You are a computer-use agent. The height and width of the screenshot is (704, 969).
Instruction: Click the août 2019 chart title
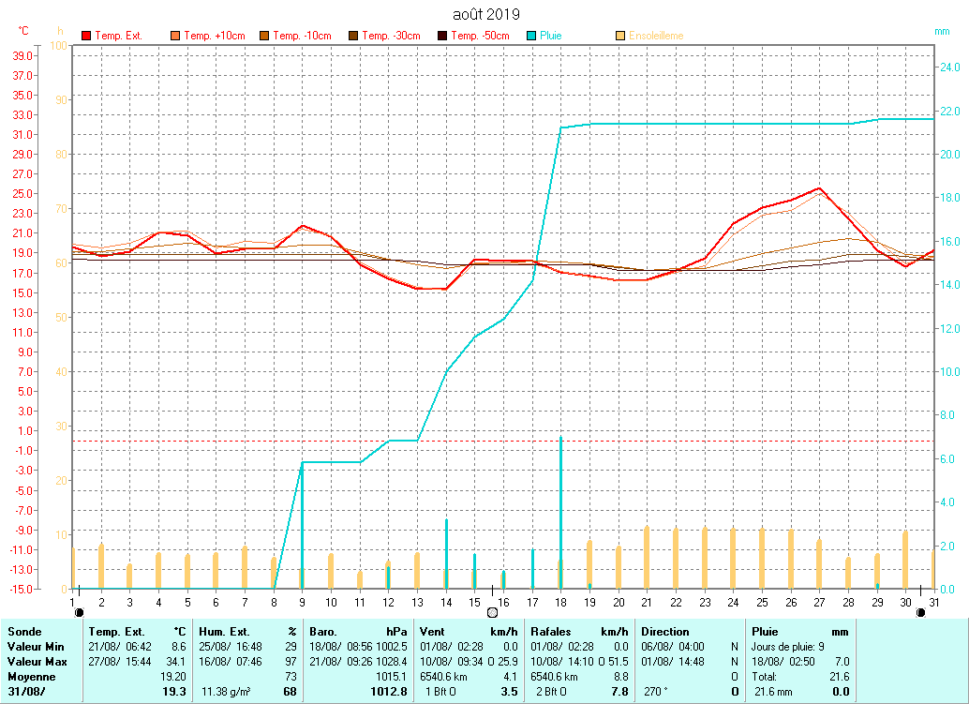point(484,14)
